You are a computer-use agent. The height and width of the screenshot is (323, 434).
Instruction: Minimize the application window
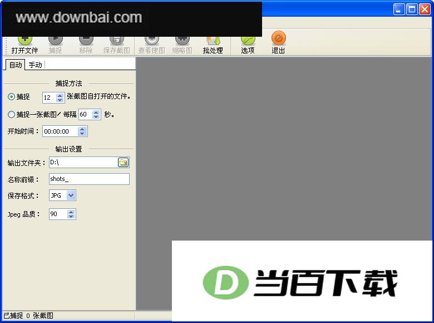click(x=399, y=9)
